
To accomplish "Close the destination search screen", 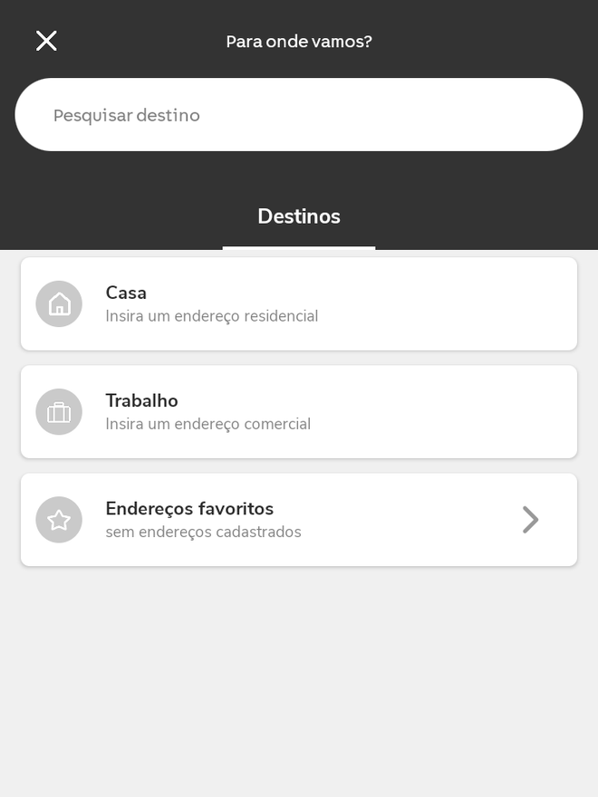I will pyautogui.click(x=46, y=41).
